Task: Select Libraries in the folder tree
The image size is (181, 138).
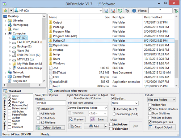Action: (x=18, y=21)
